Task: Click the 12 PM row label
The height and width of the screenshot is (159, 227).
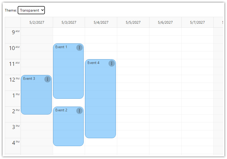Action: [x=12, y=79]
